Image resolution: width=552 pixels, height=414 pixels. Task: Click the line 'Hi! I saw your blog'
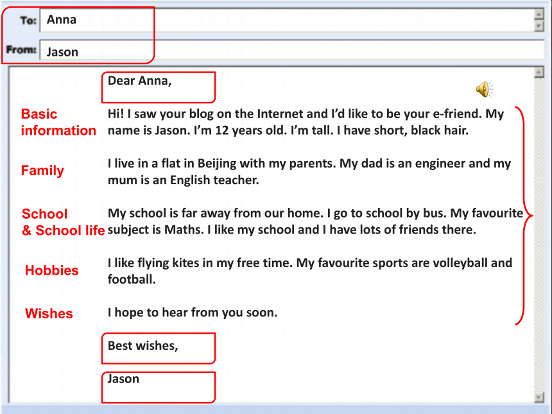[306, 114]
